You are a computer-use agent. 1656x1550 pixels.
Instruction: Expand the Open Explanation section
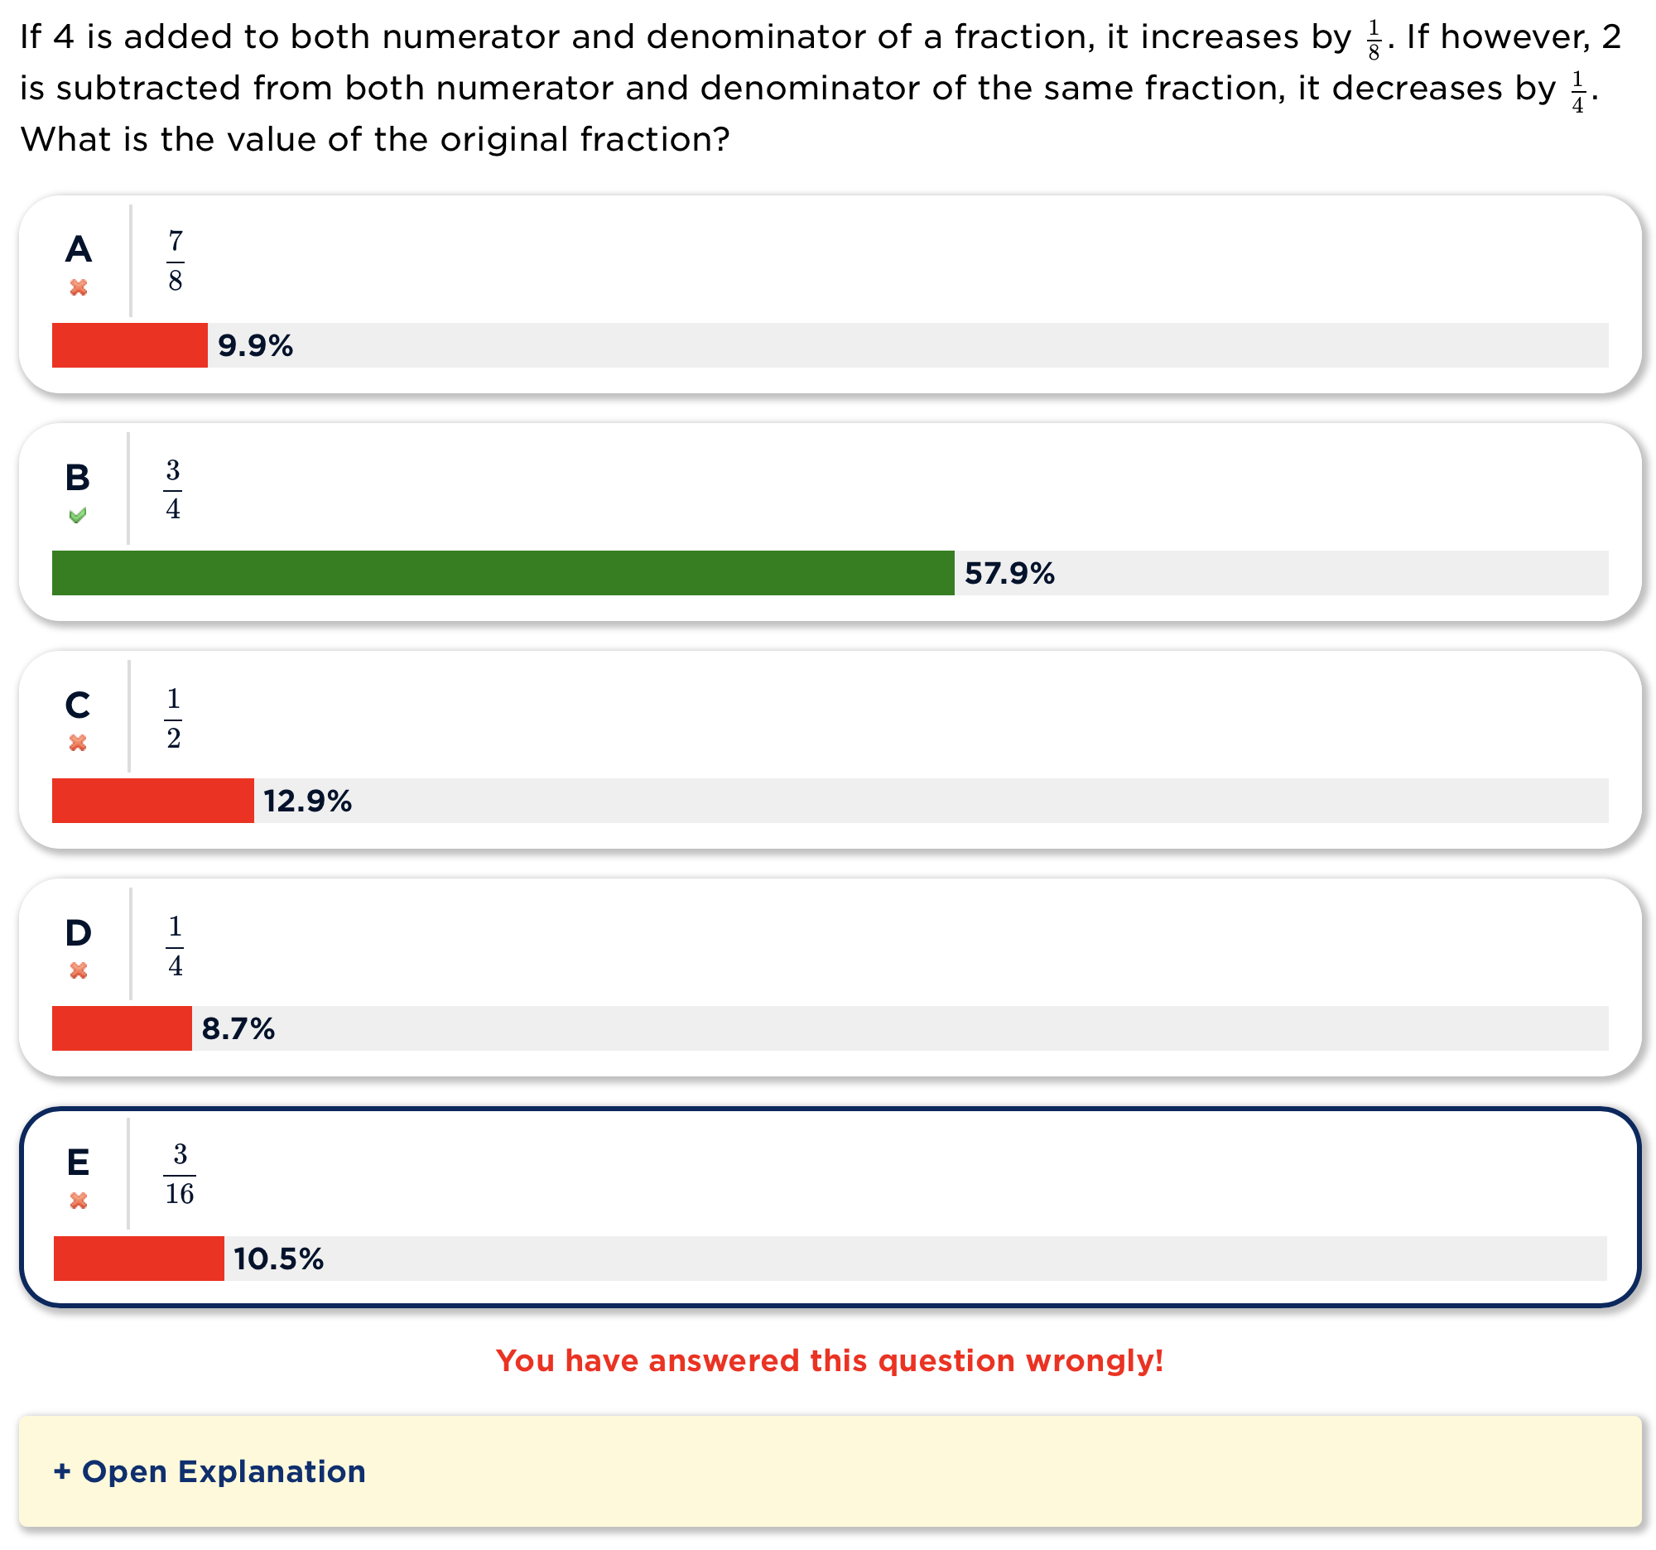click(x=209, y=1472)
